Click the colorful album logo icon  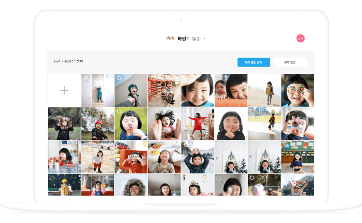click(x=170, y=39)
